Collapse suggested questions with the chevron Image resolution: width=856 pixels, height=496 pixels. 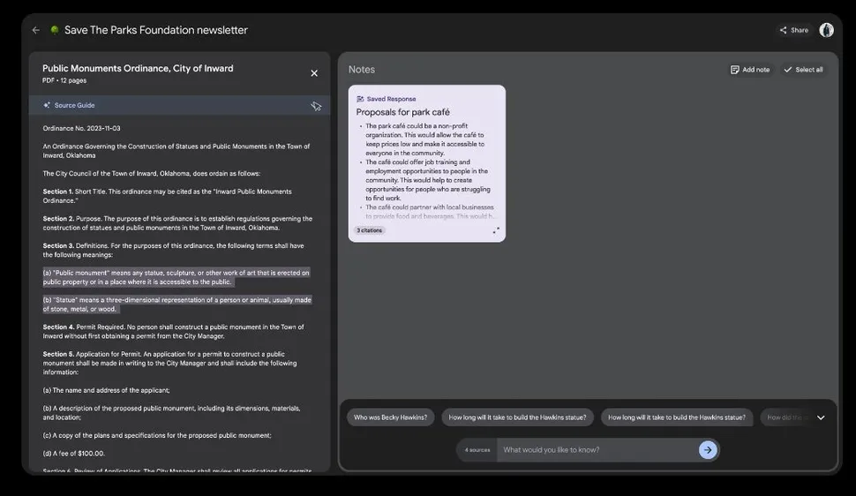point(821,417)
